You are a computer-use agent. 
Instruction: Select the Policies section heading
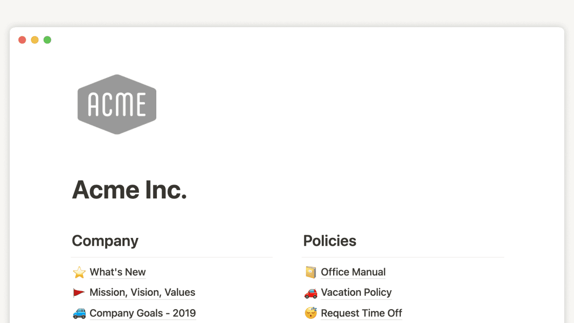coord(330,241)
